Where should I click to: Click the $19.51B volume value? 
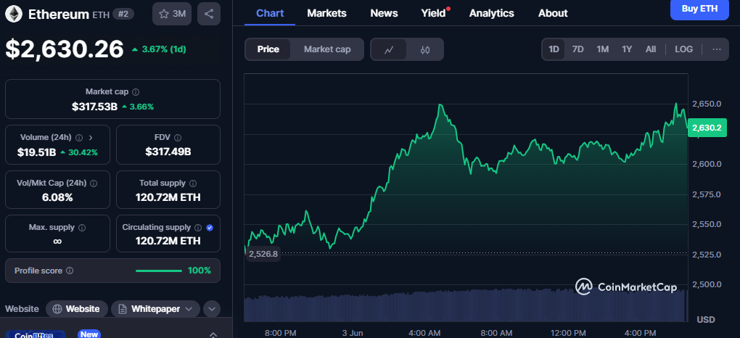pos(37,152)
